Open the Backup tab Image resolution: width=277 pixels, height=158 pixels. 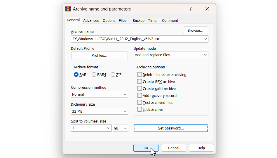pos(138,21)
